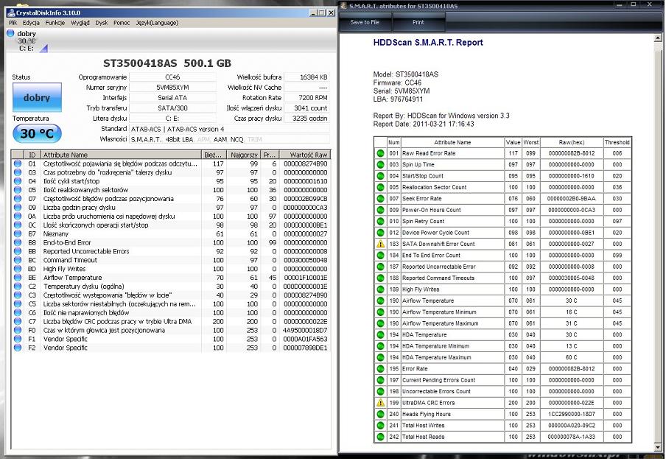Click green status icon for Raw Read Error Rate
This screenshot has width=666, height=464.
tap(381, 153)
